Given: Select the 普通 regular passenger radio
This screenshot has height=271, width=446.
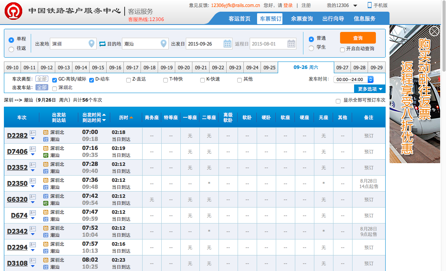Looking at the screenshot, I should click(x=312, y=39).
